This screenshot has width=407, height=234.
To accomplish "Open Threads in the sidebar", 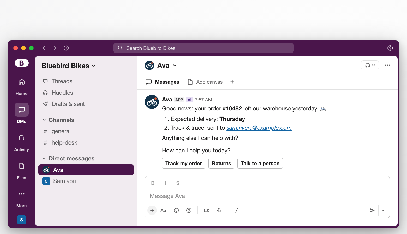I will (x=86, y=81).
